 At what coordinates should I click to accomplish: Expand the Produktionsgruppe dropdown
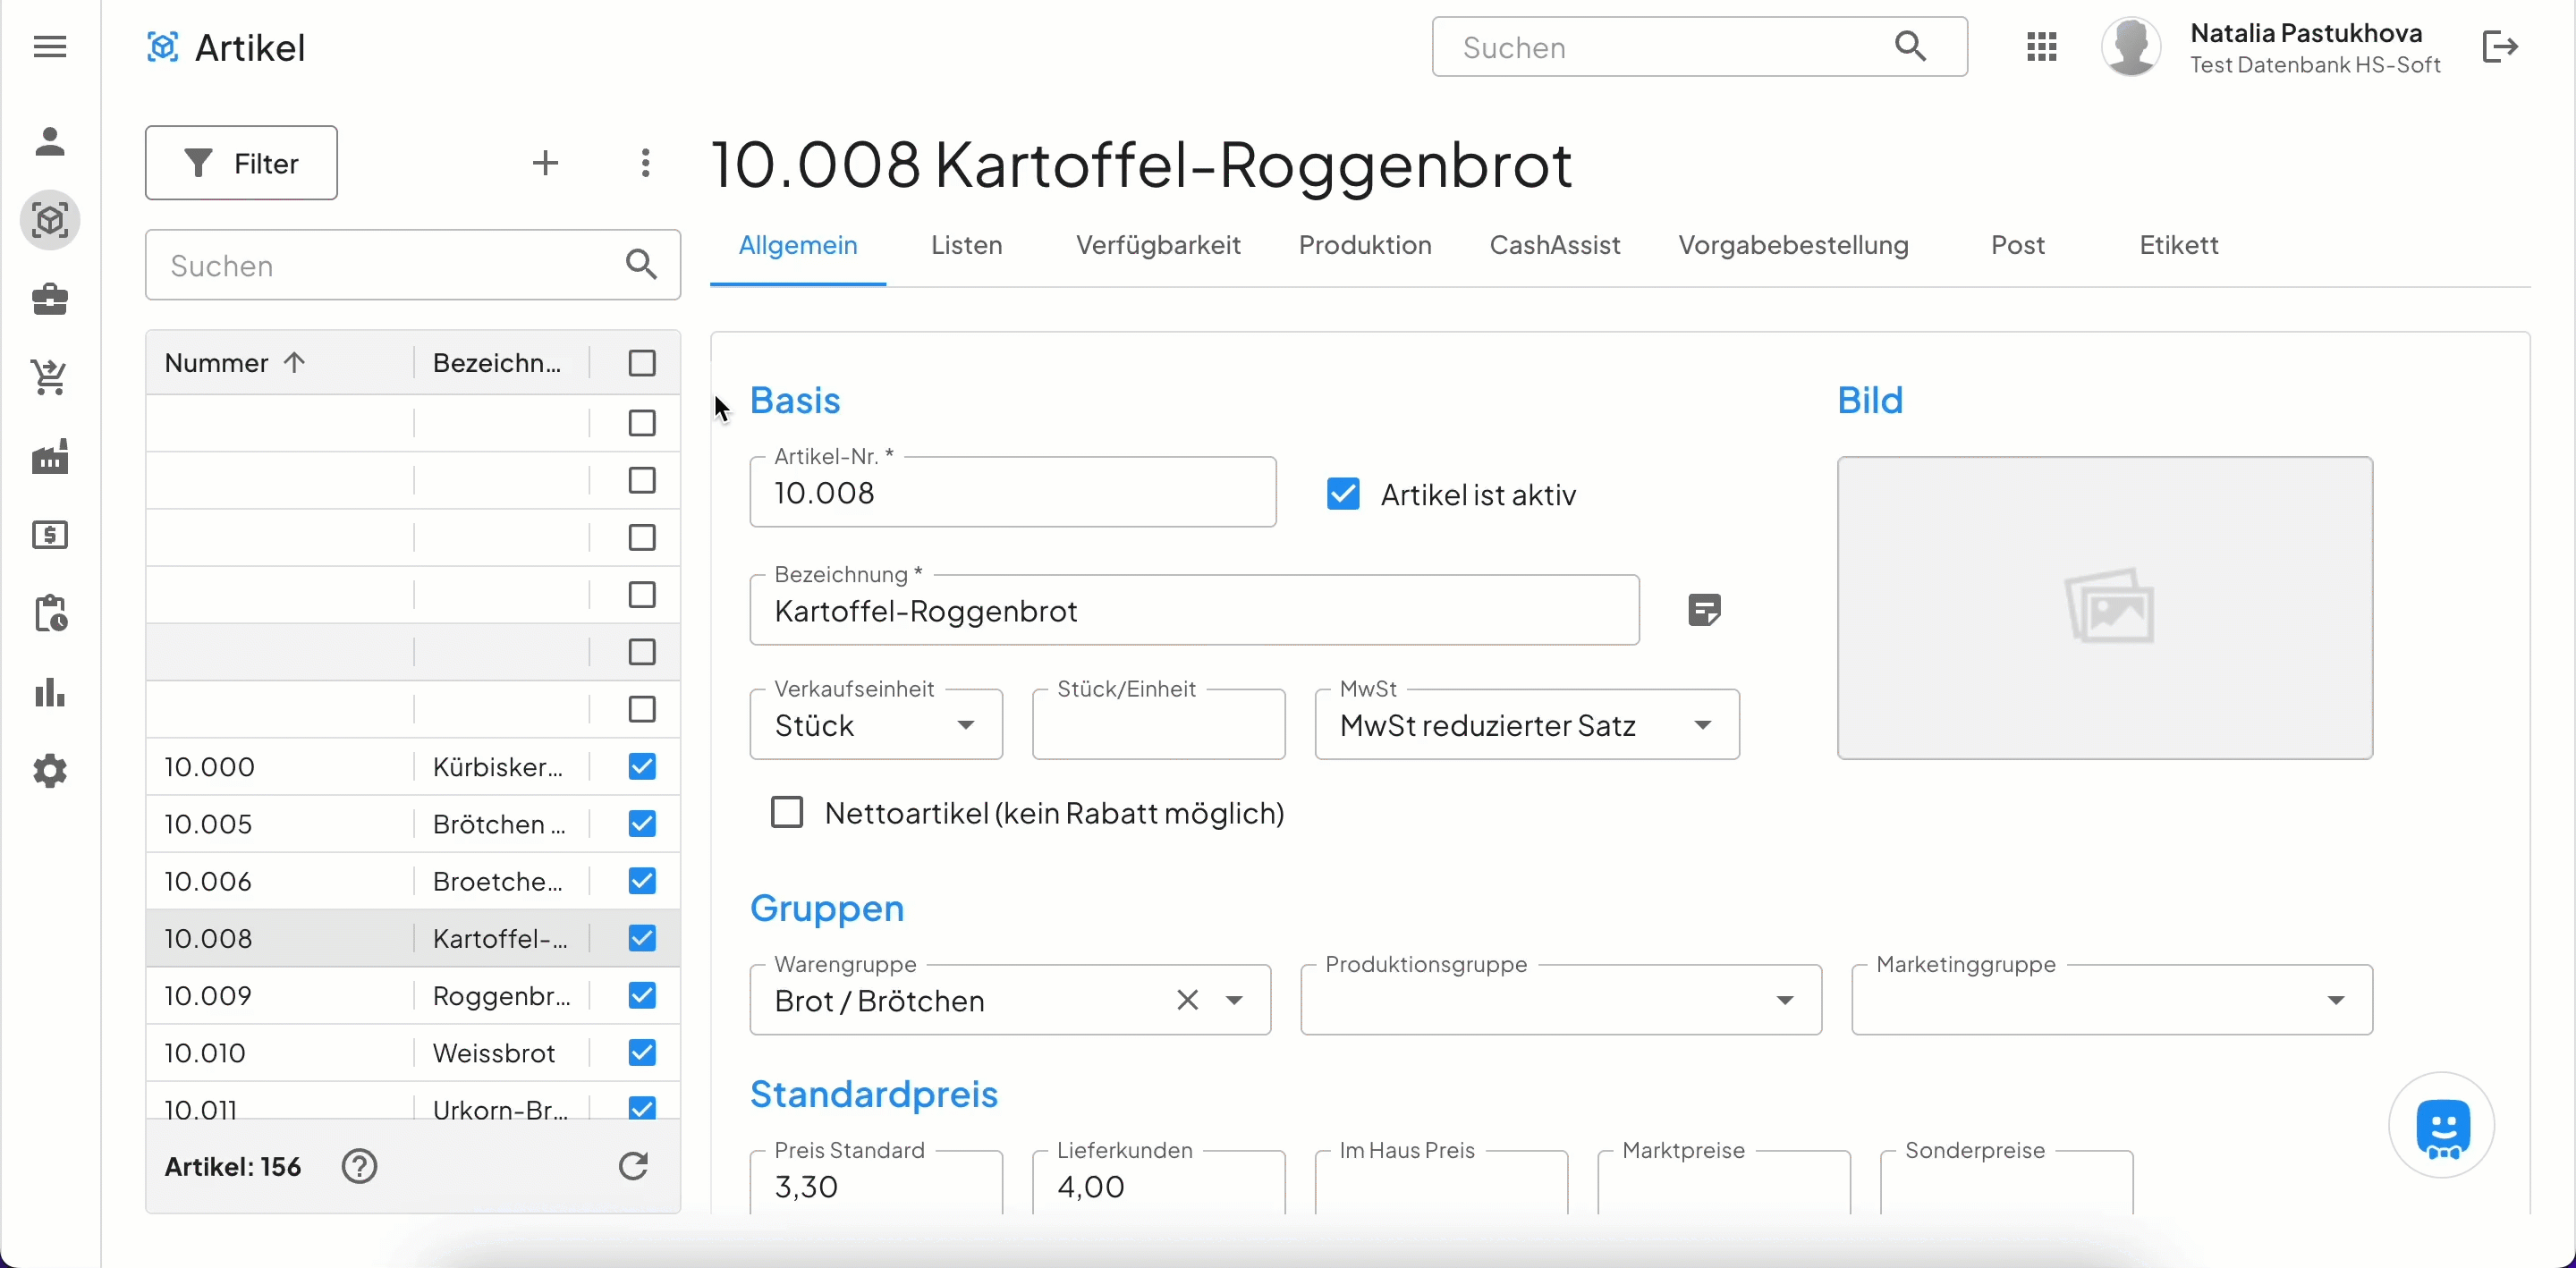1784,1000
